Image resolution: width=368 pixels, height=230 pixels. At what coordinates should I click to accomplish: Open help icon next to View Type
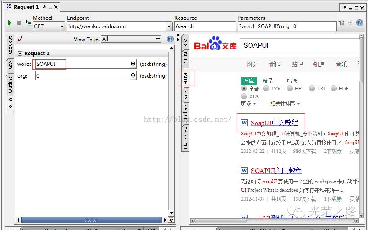(x=170, y=39)
